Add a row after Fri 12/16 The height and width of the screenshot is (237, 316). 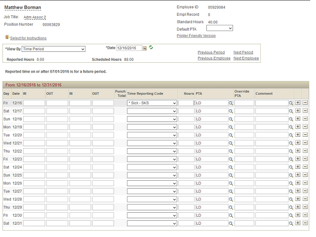click(298, 103)
